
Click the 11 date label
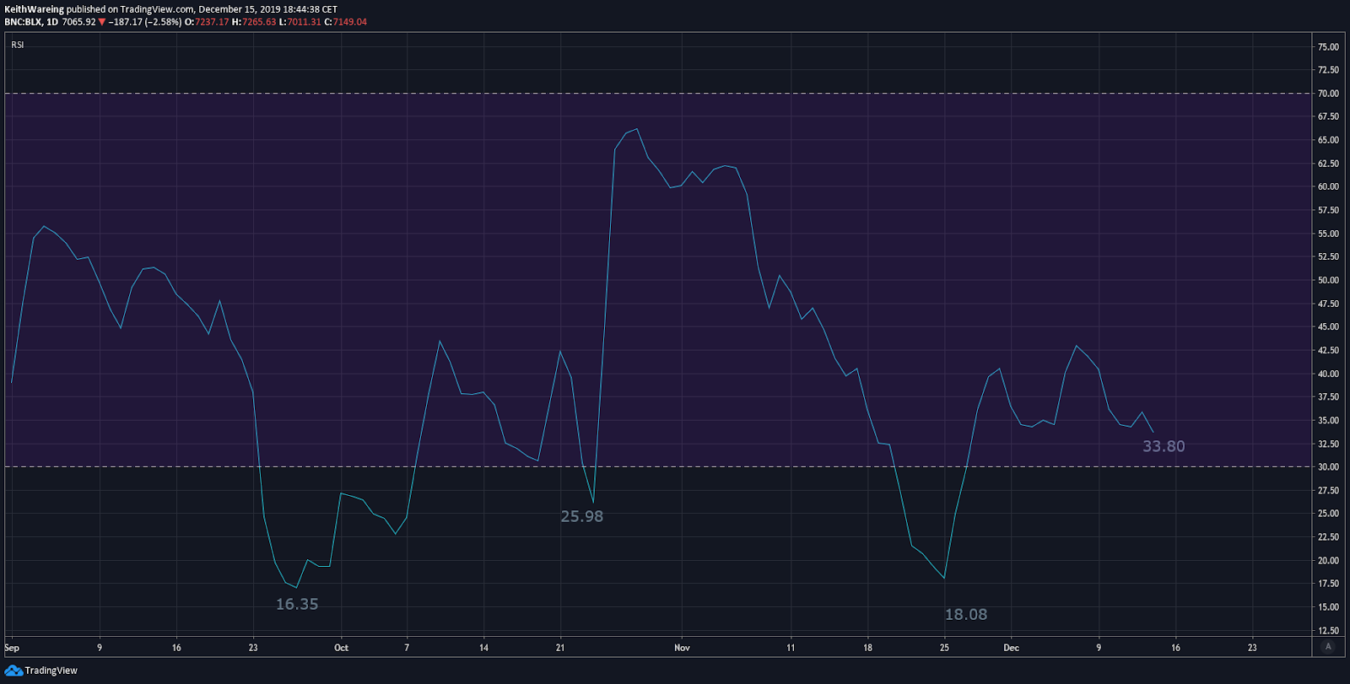click(x=791, y=648)
